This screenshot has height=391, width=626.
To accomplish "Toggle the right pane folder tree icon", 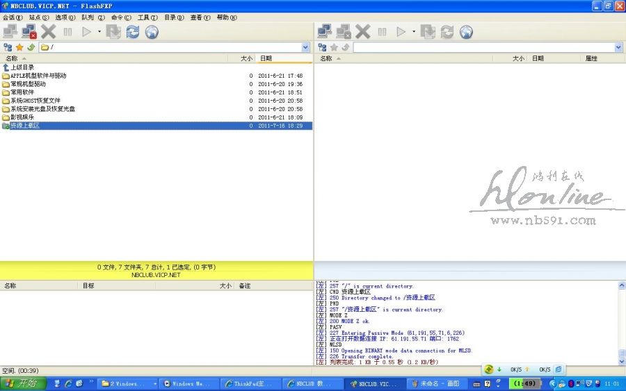I will pos(322,47).
